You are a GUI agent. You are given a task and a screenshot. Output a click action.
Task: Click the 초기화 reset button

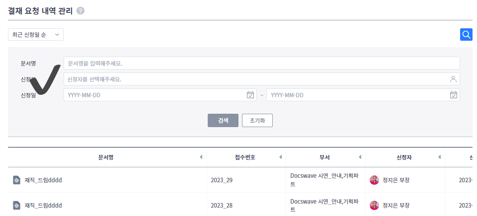[x=257, y=121]
